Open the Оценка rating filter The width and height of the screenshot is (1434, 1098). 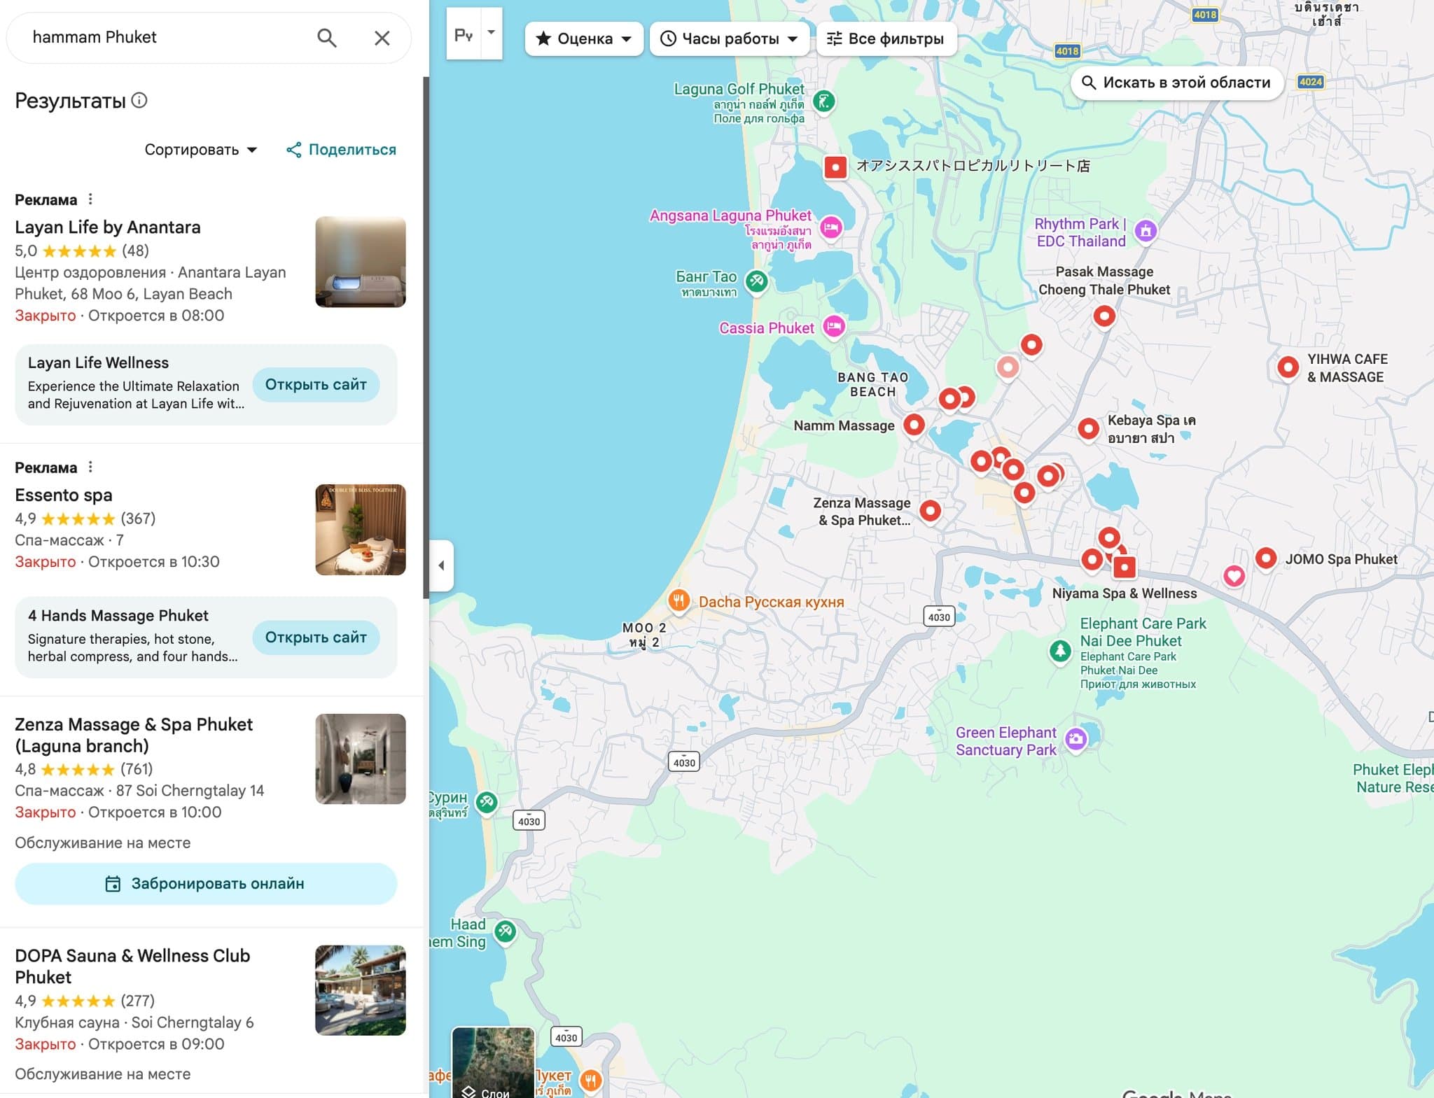pyautogui.click(x=584, y=38)
